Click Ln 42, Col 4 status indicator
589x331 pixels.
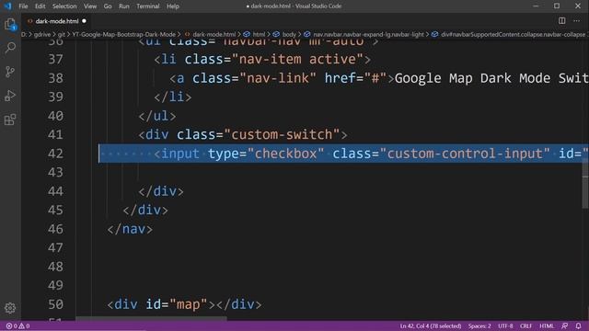(x=431, y=325)
